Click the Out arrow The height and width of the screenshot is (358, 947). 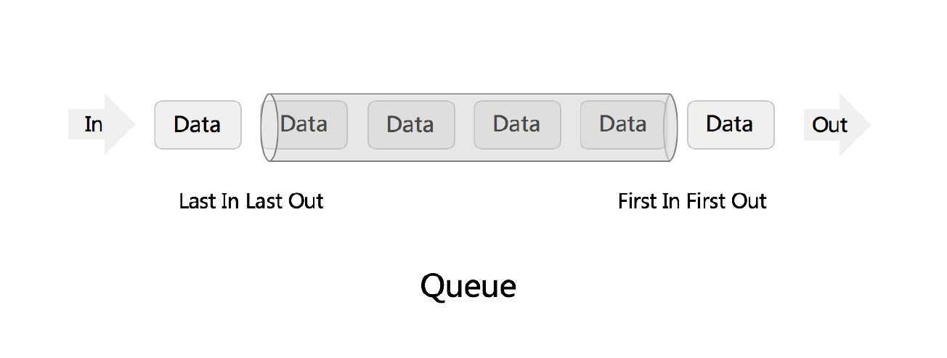837,125
